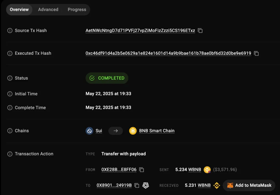Click info icon beside Transaction Action

click(10, 154)
